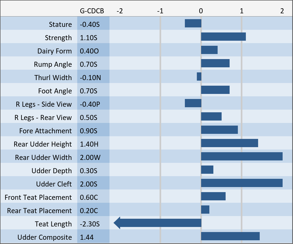Screen dimensions: 293x244
Task: Select the Rear Udder Height label
Action: click(x=43, y=144)
